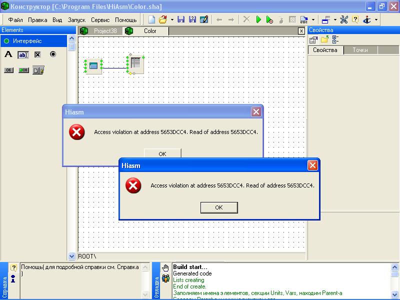
Task: Create a new project with blank page icon
Action: (151, 19)
